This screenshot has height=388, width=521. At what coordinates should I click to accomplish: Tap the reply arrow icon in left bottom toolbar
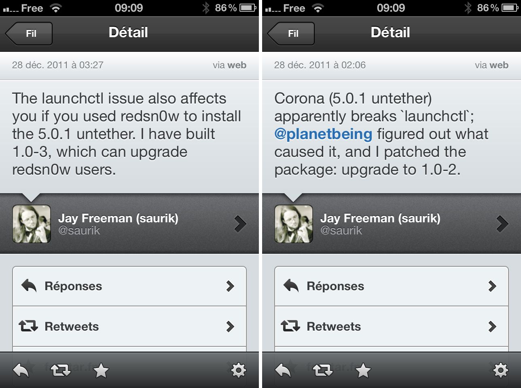click(x=21, y=370)
